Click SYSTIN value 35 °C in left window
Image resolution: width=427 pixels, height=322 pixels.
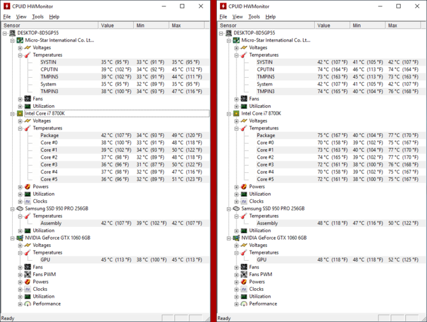115,62
